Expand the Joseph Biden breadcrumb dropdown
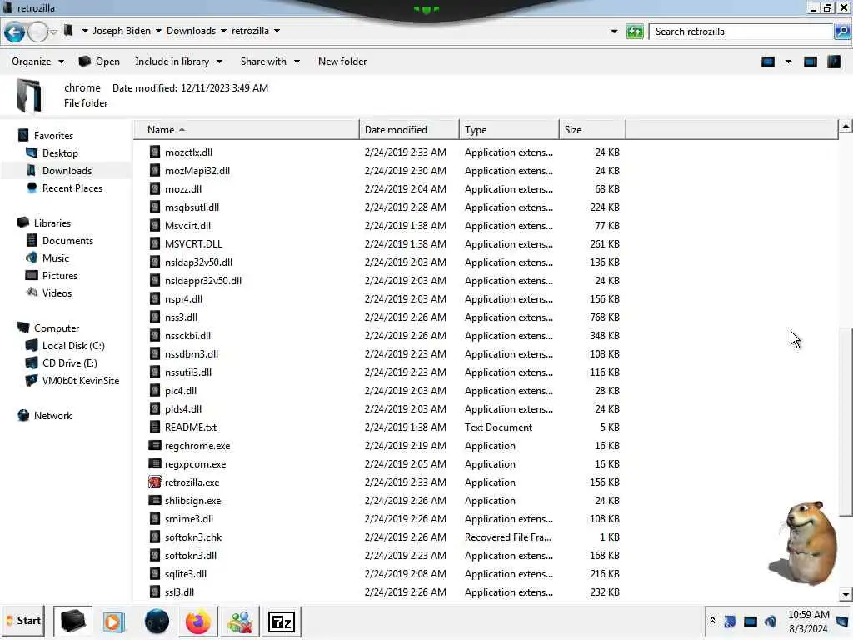 pyautogui.click(x=158, y=31)
